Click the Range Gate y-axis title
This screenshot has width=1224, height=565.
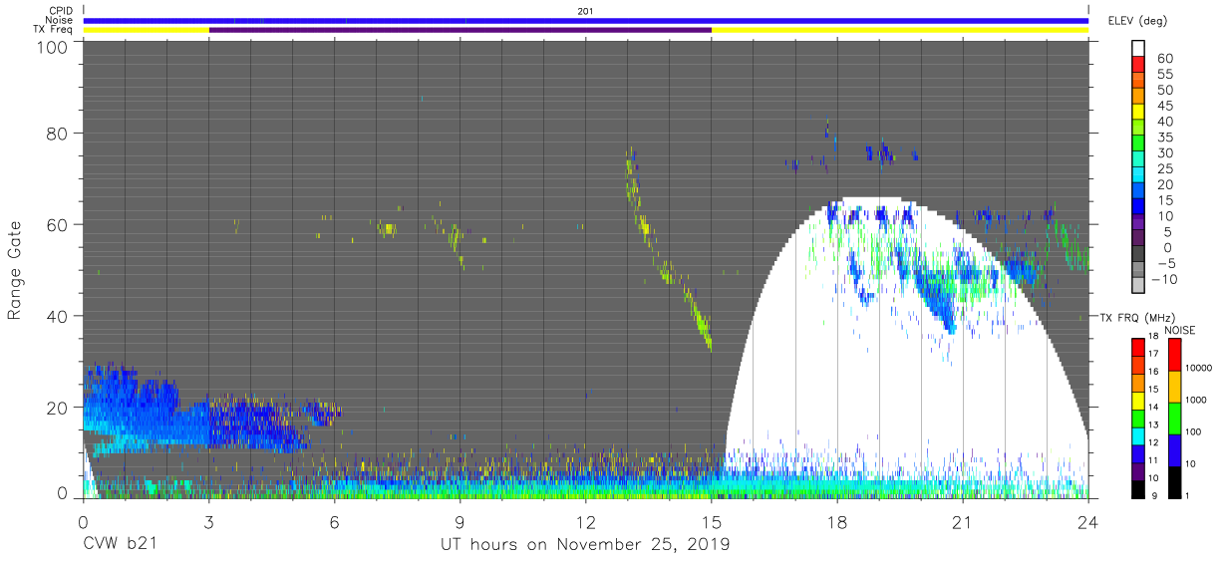click(x=15, y=270)
